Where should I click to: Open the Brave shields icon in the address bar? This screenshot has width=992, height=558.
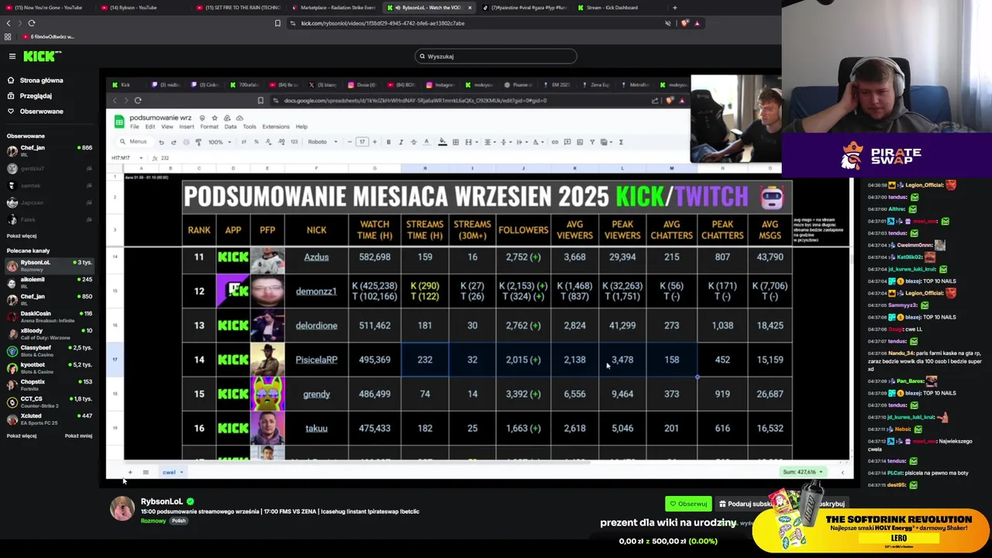click(684, 23)
